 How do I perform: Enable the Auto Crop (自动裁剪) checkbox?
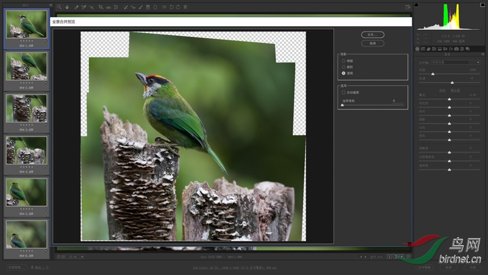[x=344, y=92]
